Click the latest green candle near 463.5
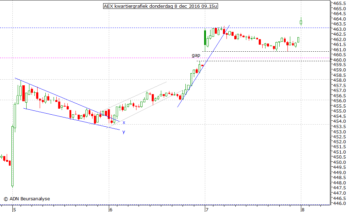The height and width of the screenshot is (212, 347). point(301,22)
